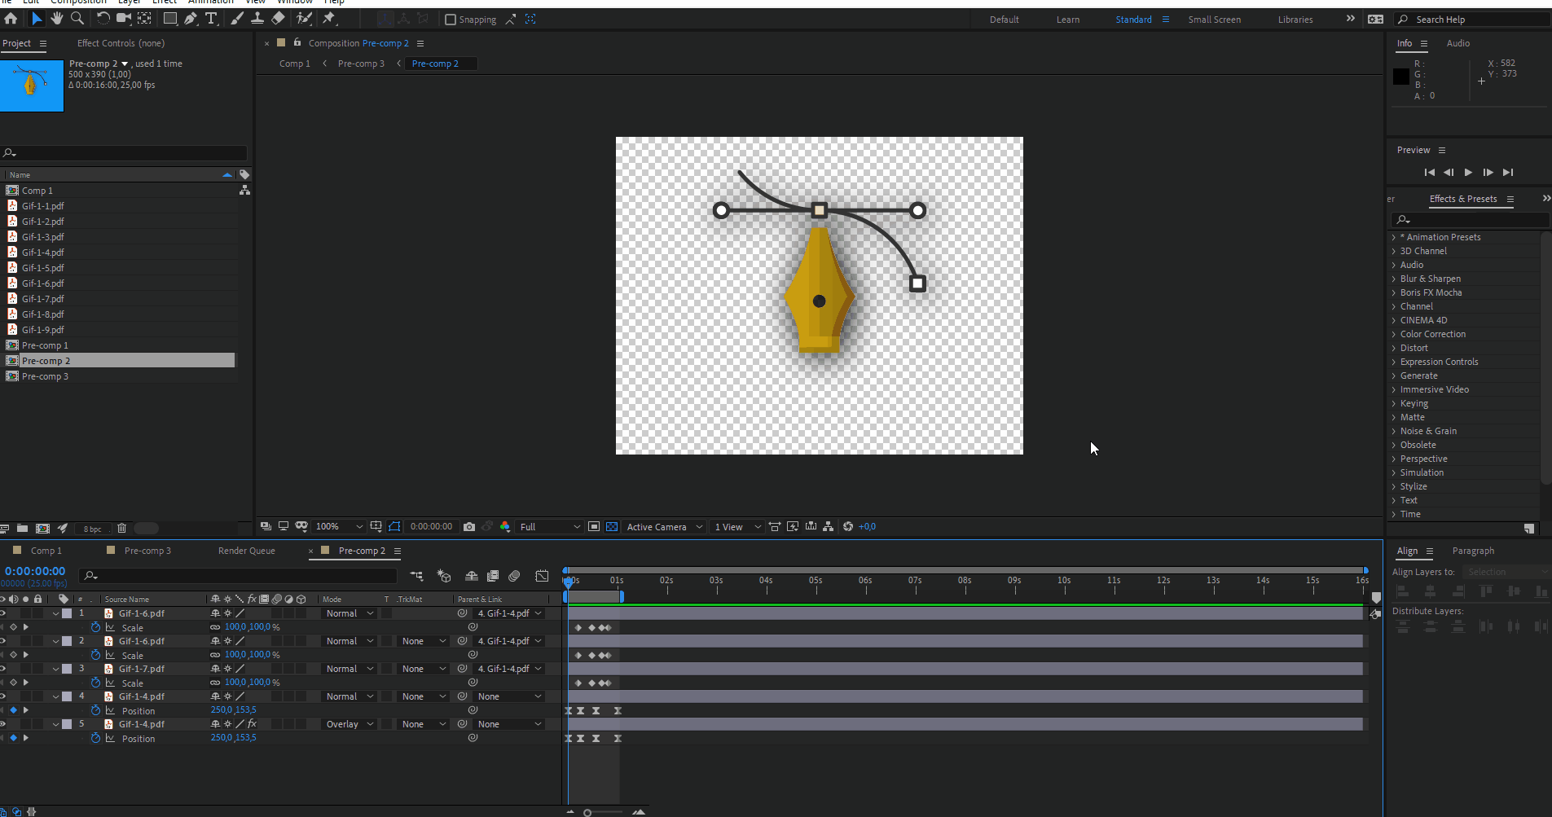Select the Clone Stamp tool
The height and width of the screenshot is (817, 1552).
pyautogui.click(x=257, y=18)
